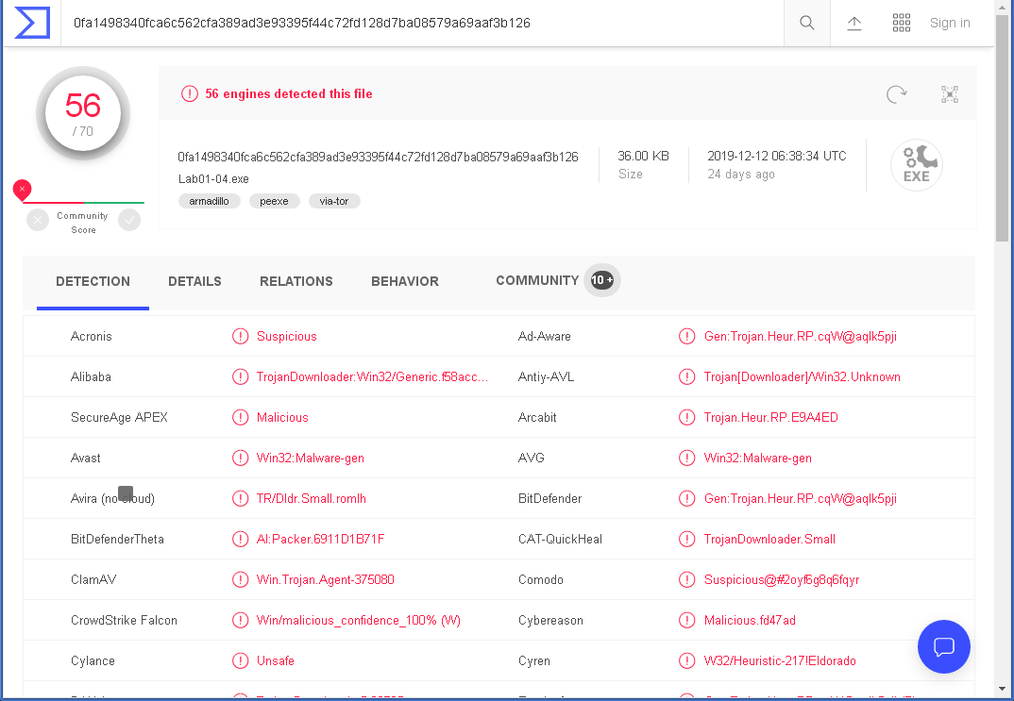Viewport: 1014px width, 701px height.
Task: Select the via-tor tag
Action: tap(333, 201)
